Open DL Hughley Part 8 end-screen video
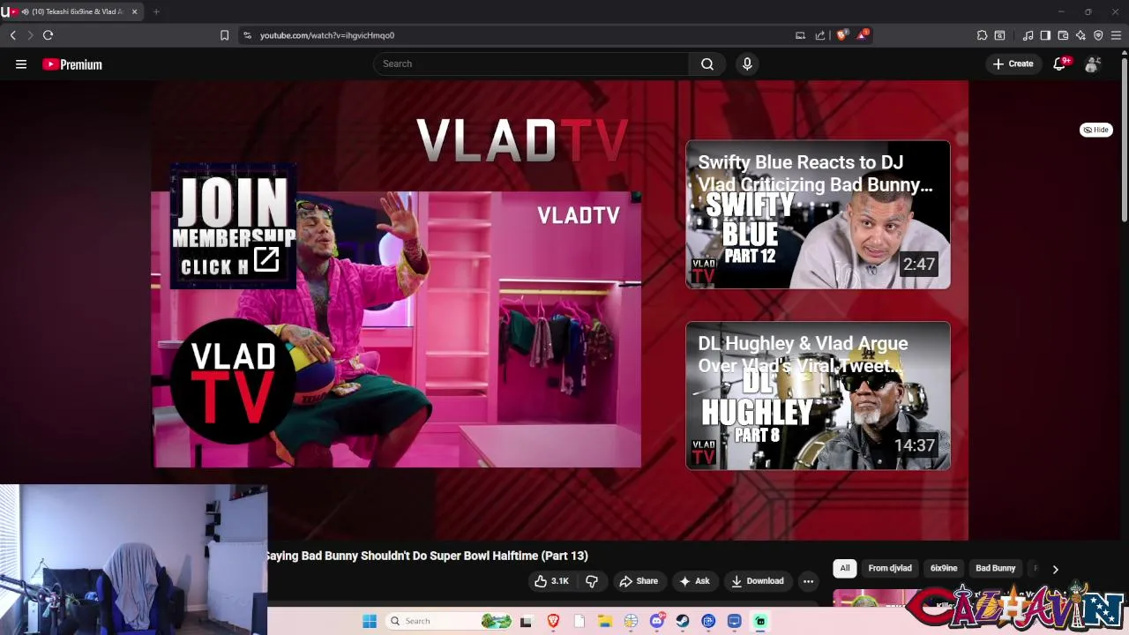 [x=818, y=396]
